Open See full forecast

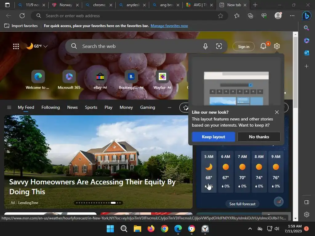(x=242, y=204)
